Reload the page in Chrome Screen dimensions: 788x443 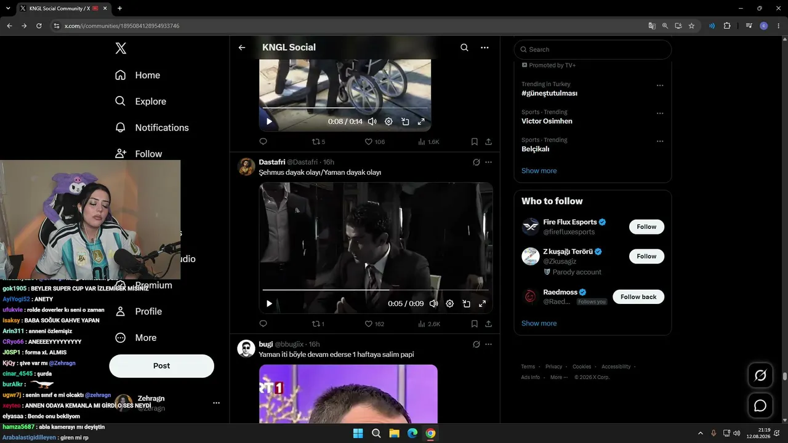pos(39,26)
